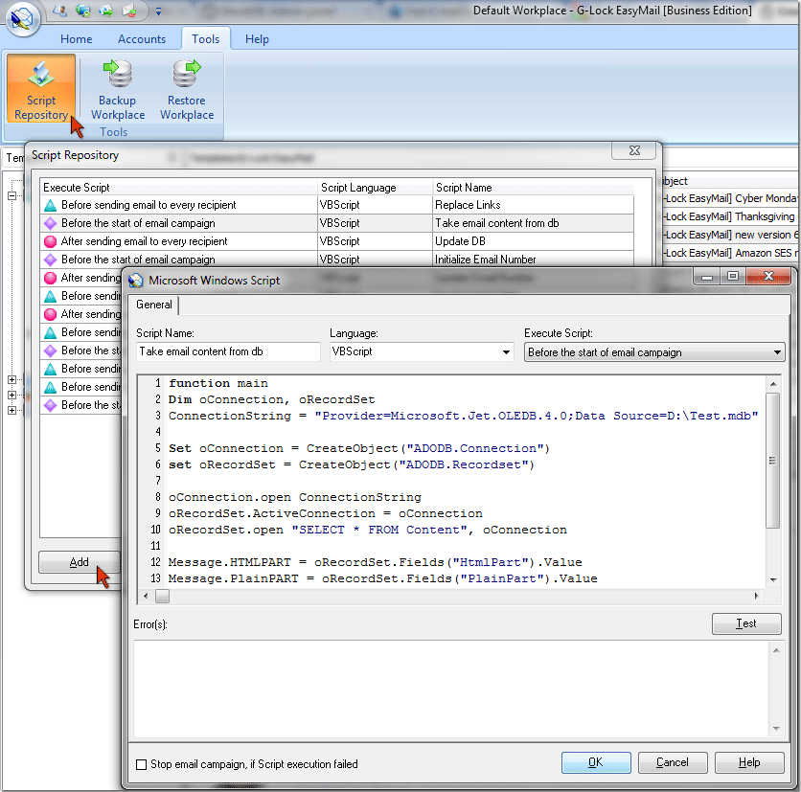The image size is (801, 792).
Task: Select the import email quick access icon
Action: click(128, 11)
